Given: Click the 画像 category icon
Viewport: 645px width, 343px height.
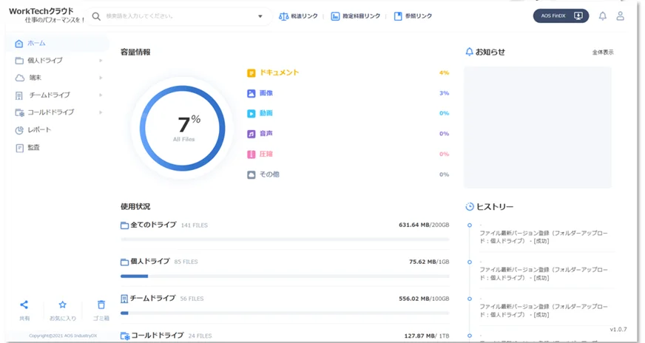Looking at the screenshot, I should pos(251,93).
